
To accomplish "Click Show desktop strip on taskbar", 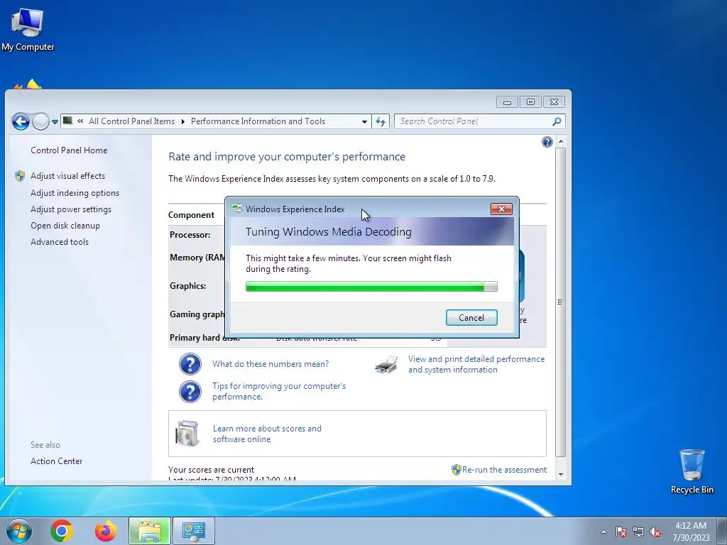I will [x=723, y=531].
